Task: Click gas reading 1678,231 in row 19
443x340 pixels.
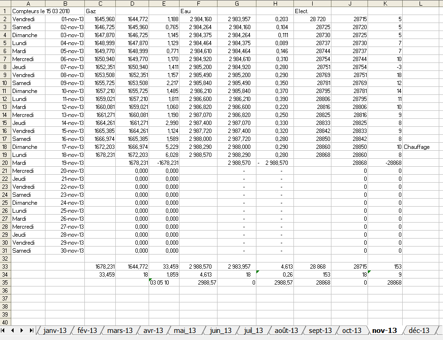Action: pyautogui.click(x=100, y=155)
